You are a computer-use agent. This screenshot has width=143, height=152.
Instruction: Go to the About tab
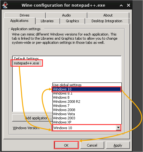108,15
